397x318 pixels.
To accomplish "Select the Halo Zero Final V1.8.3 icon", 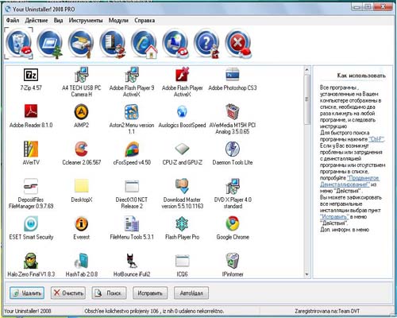I will [31, 261].
